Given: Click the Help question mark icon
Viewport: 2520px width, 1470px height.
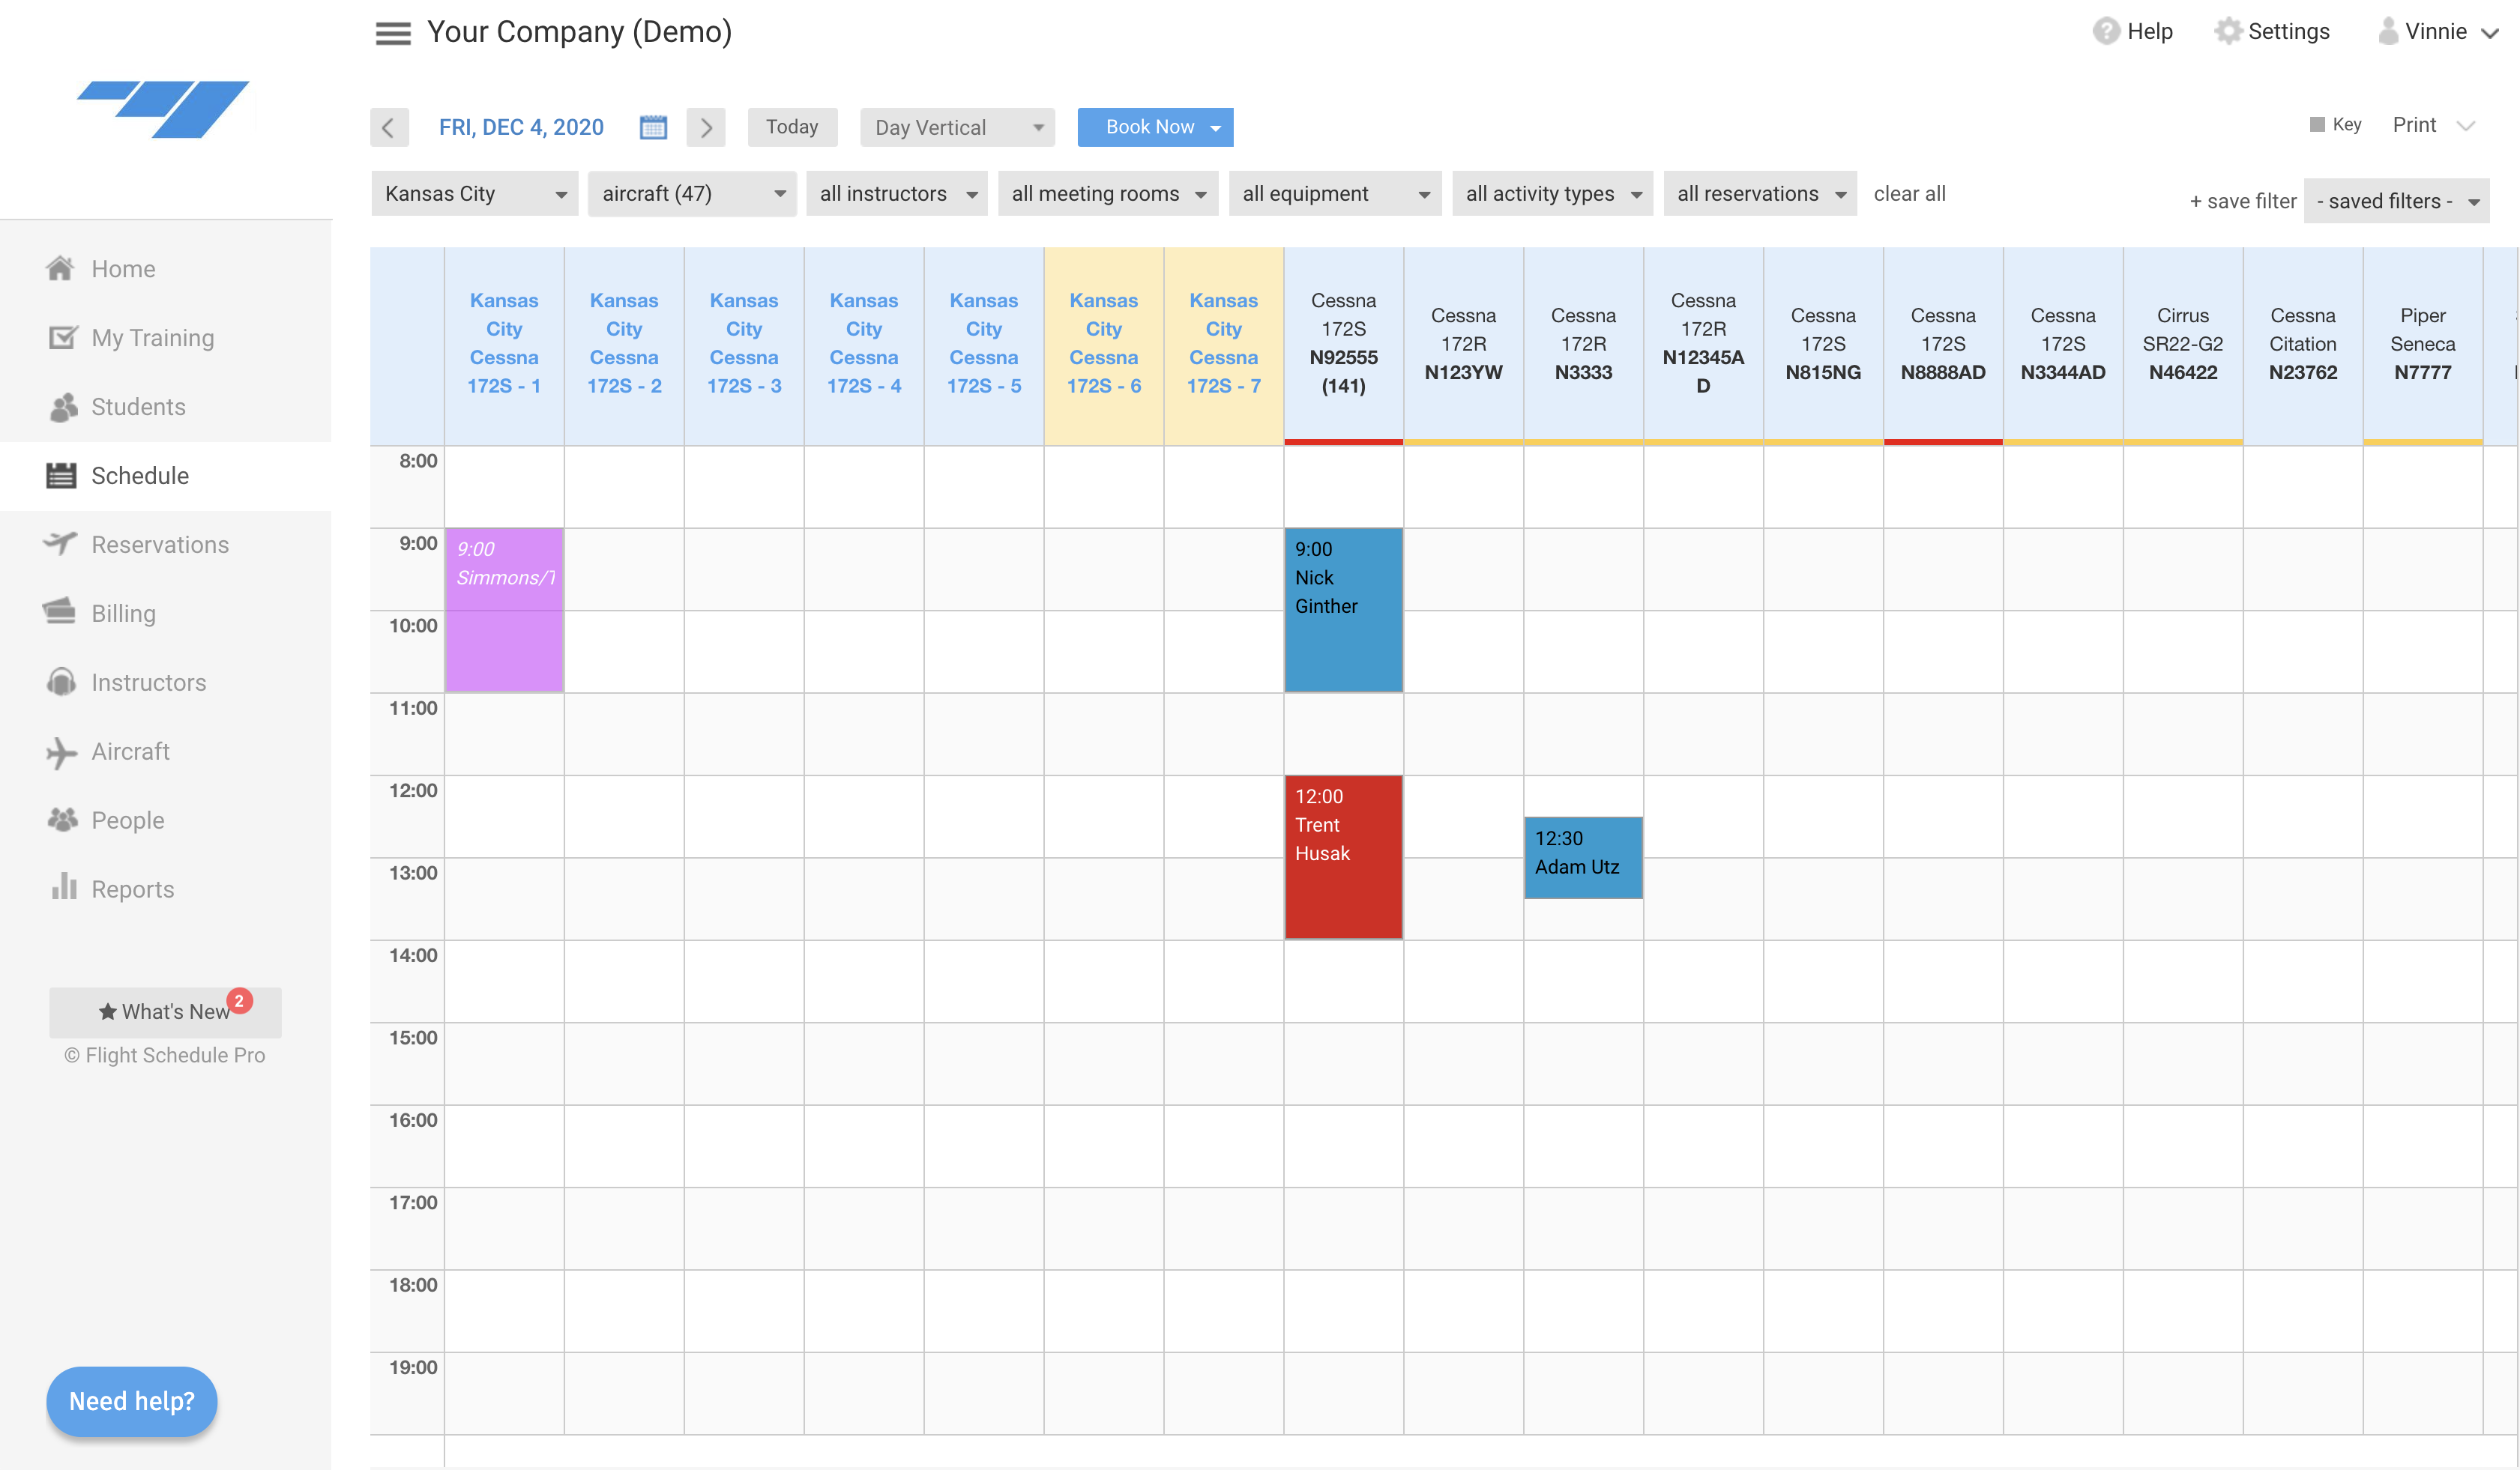Looking at the screenshot, I should pyautogui.click(x=2106, y=31).
